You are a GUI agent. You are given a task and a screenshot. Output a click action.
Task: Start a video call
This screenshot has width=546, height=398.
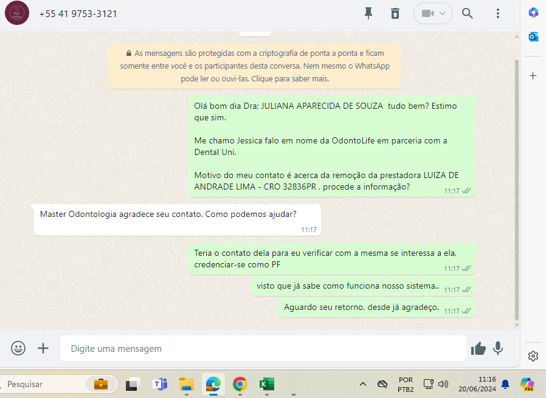(427, 13)
